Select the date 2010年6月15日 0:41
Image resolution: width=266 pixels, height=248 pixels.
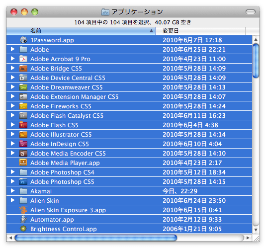coord(192,210)
